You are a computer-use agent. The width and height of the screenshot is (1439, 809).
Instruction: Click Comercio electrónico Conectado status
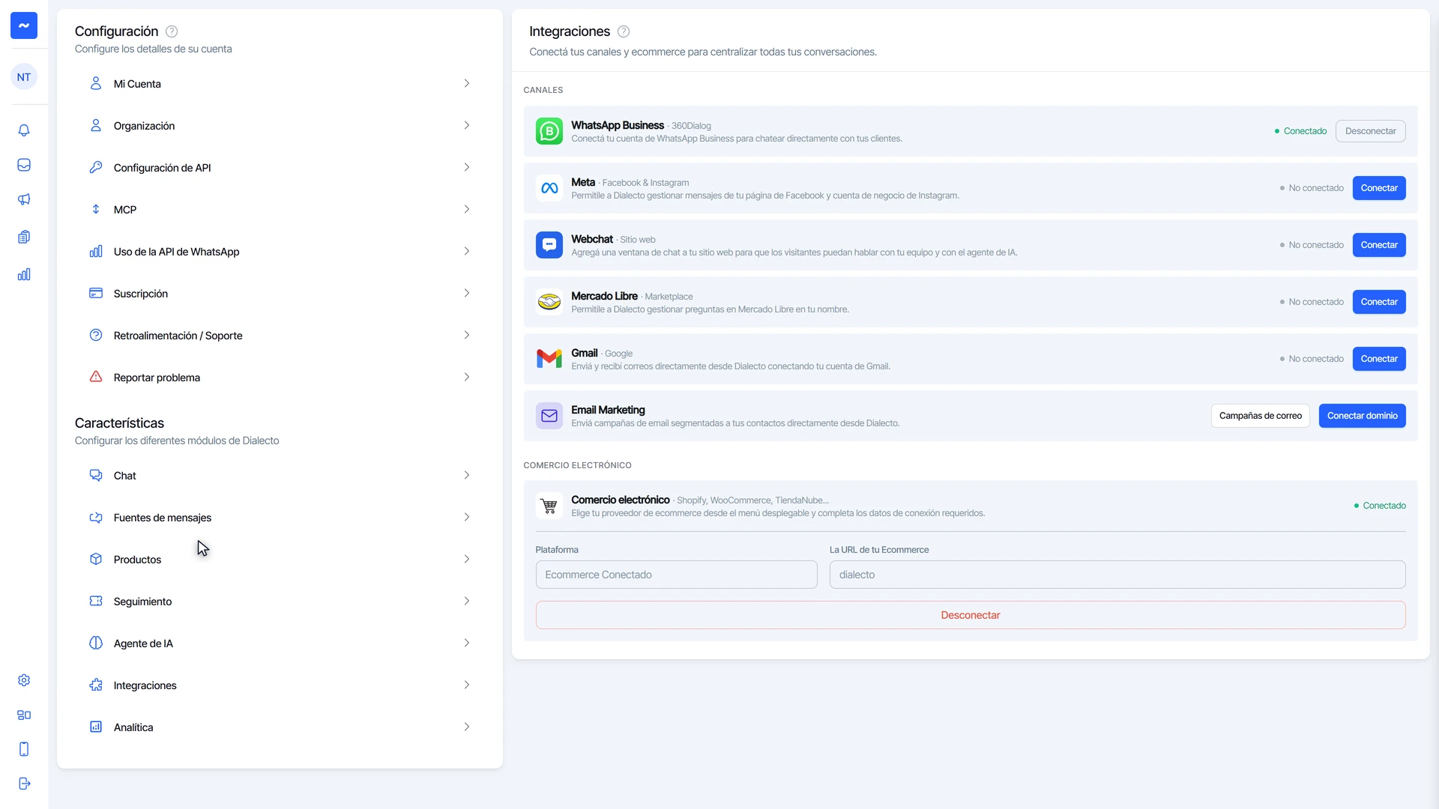pos(1380,506)
